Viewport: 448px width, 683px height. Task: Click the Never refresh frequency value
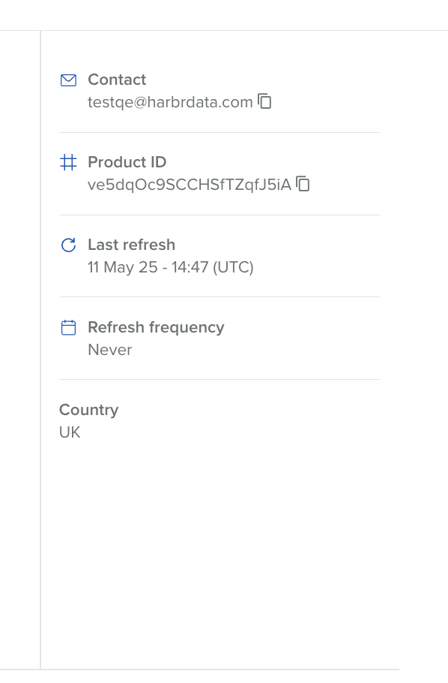pos(110,350)
